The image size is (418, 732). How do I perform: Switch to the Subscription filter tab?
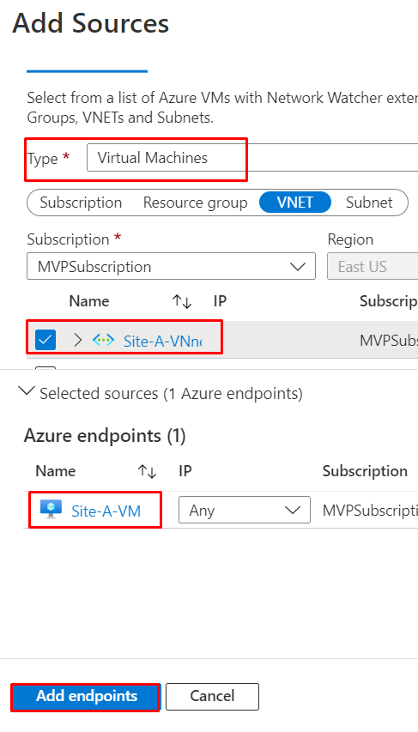[81, 203]
